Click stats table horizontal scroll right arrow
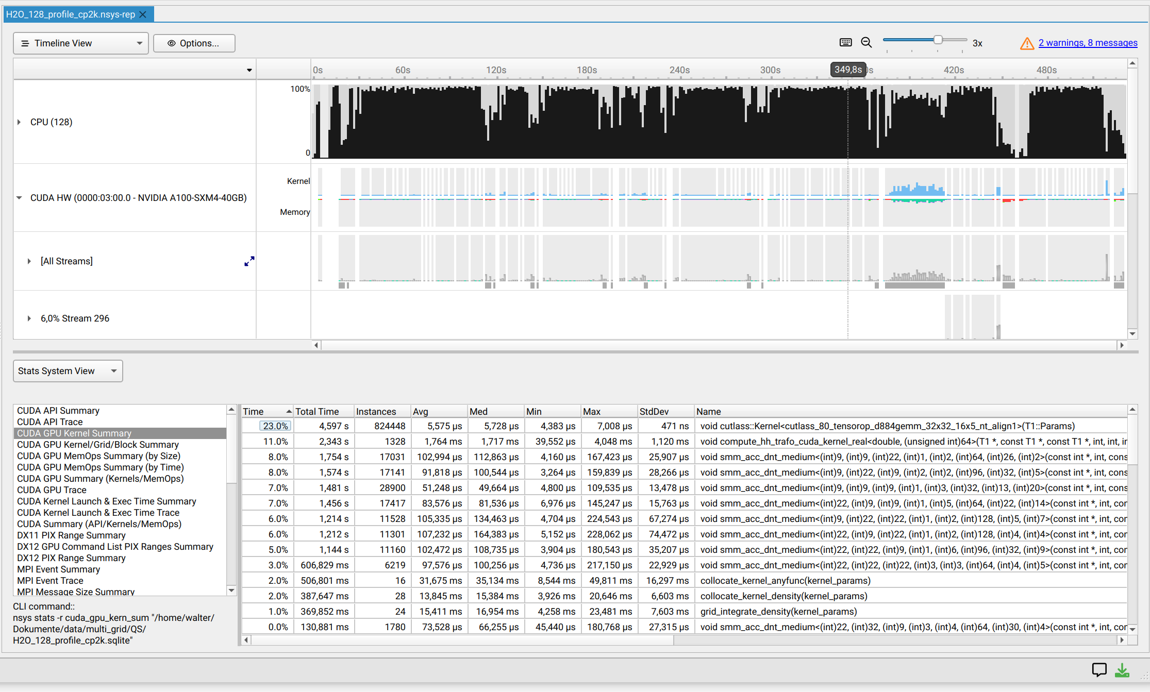Screen dimensions: 1150x692 (x=1122, y=640)
